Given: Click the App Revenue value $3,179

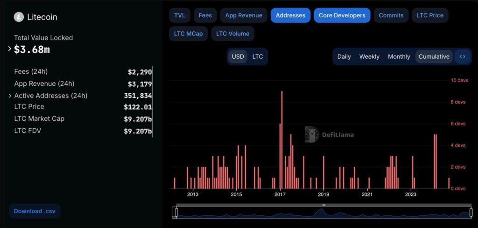Looking at the screenshot, I should coord(140,84).
